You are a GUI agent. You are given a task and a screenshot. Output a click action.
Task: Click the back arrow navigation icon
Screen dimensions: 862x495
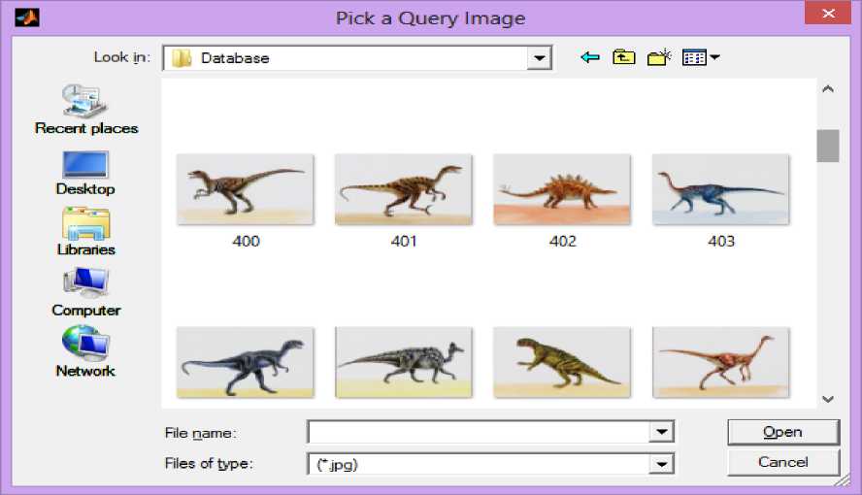tap(589, 58)
